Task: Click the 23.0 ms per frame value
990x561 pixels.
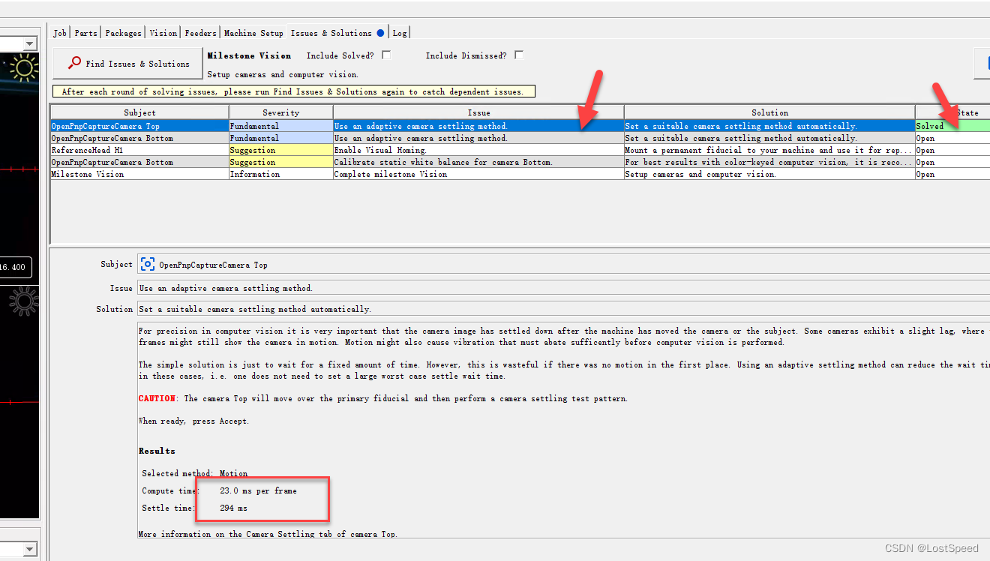Action: 258,490
